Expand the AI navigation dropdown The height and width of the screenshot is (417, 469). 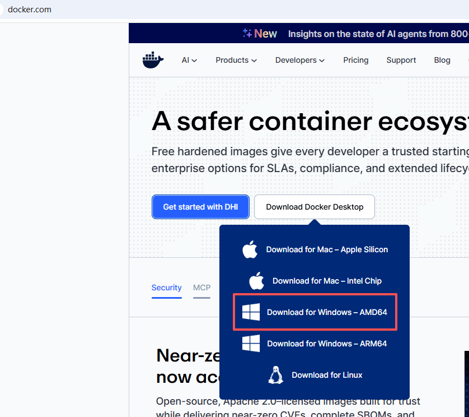pyautogui.click(x=189, y=60)
